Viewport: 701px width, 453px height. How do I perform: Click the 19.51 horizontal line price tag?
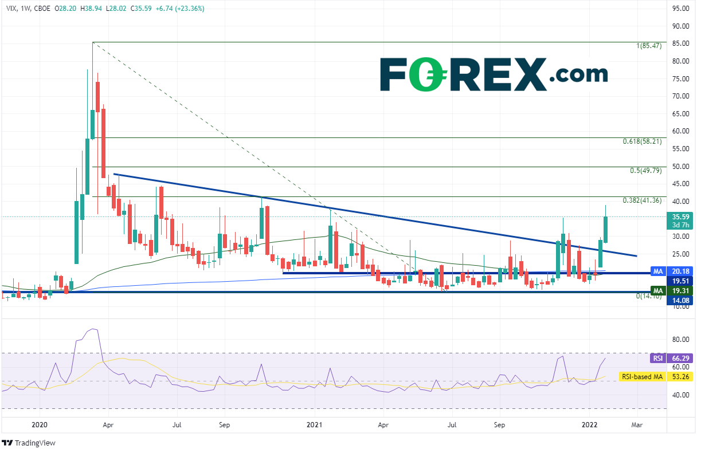680,281
